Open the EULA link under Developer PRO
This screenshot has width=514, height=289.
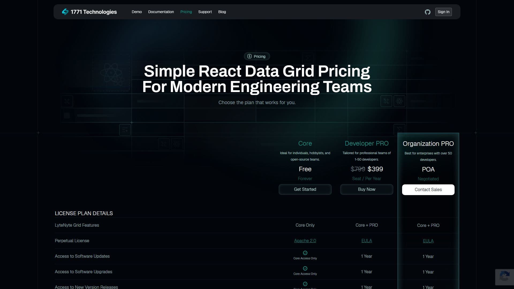[367, 241]
